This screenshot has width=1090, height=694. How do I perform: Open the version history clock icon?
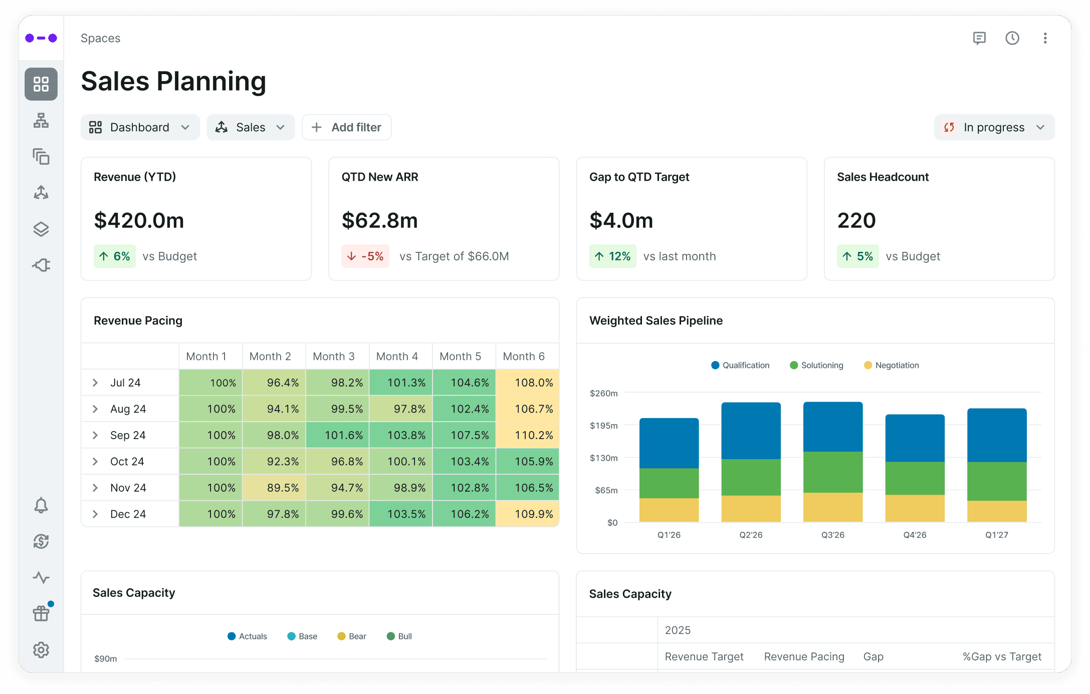1012,38
